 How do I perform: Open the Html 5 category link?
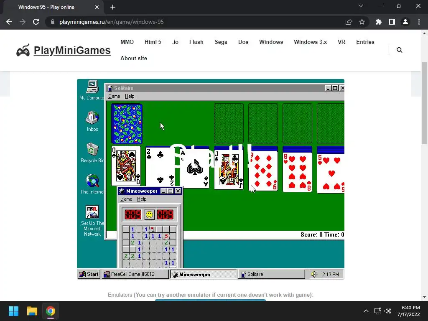pos(153,42)
